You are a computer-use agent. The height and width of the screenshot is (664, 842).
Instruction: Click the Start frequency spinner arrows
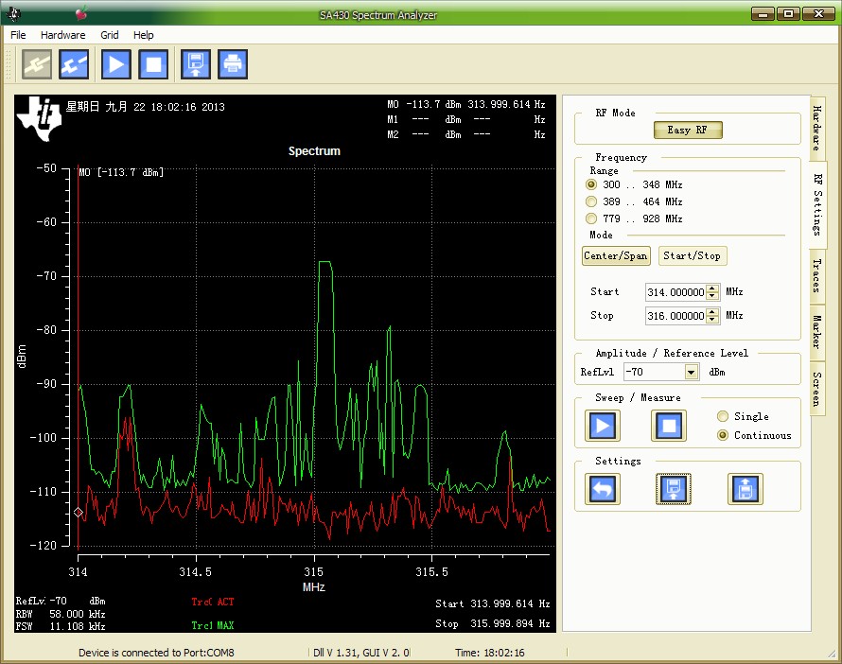click(x=712, y=292)
